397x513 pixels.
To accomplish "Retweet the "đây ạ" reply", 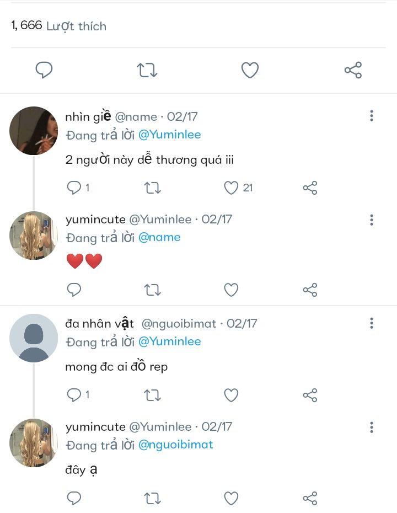I will (x=153, y=499).
